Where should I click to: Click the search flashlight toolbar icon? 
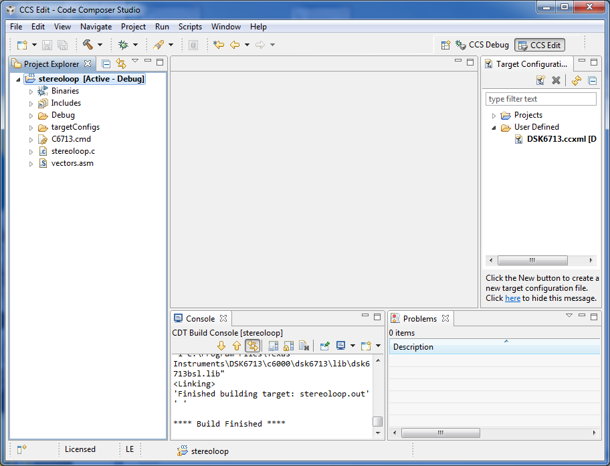click(159, 45)
